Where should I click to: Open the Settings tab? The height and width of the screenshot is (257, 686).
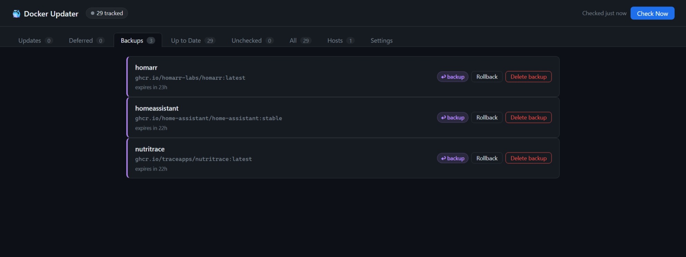point(382,40)
